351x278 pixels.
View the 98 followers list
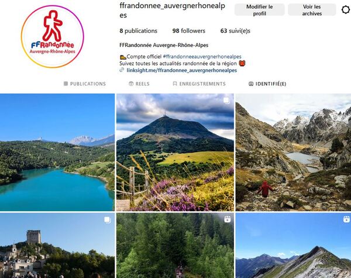point(189,30)
